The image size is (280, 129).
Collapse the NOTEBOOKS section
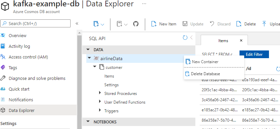click(88, 122)
